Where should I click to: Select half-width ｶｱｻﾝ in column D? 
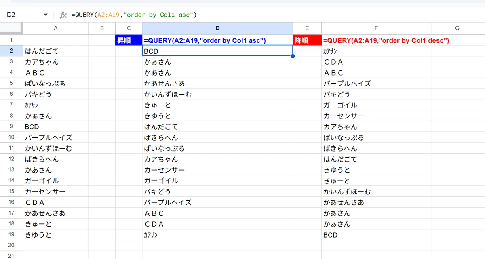coord(217,235)
